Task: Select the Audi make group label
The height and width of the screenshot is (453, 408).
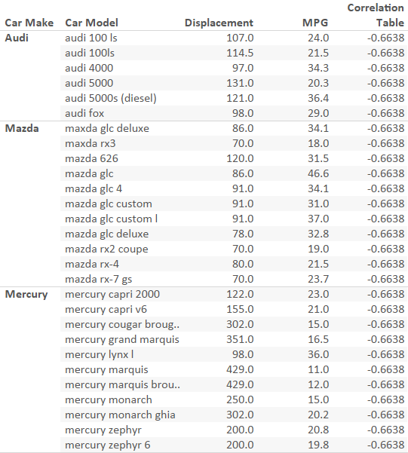Action: [17, 38]
